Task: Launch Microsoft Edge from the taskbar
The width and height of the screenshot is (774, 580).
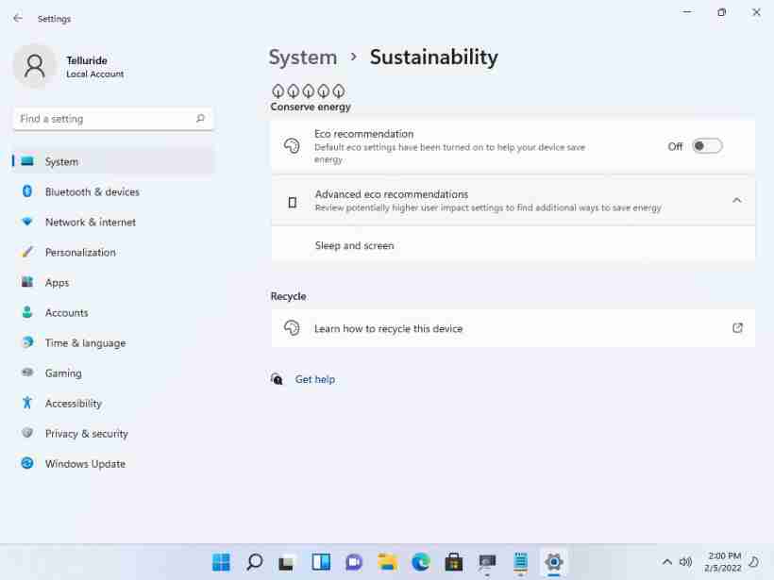Action: [419, 562]
